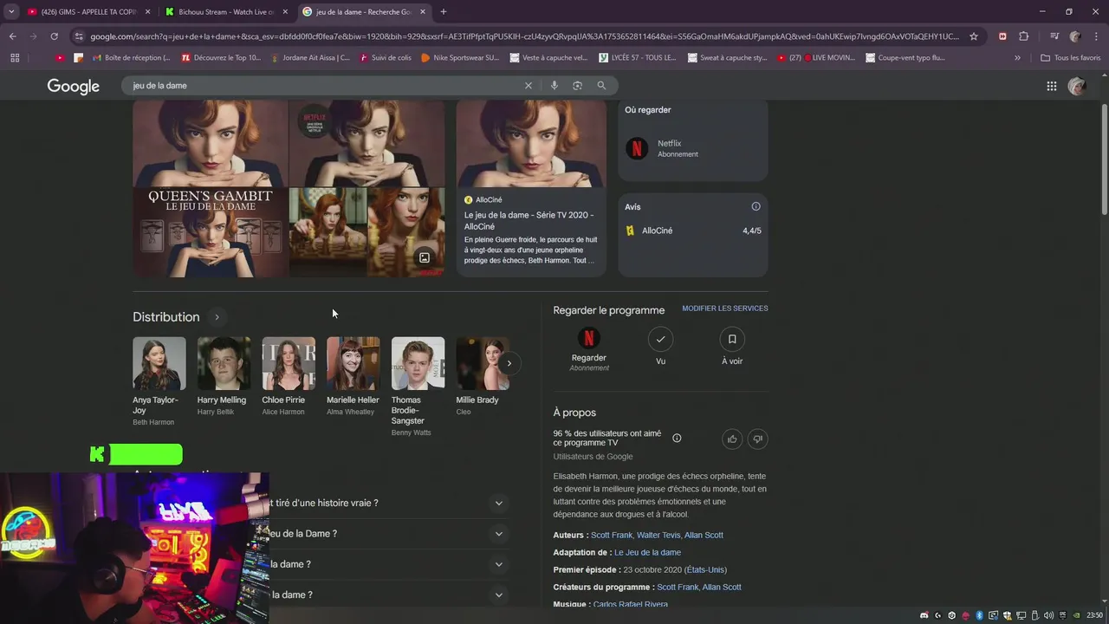Open Suivi de colis bookmark
1109x624 pixels.
tap(385, 58)
